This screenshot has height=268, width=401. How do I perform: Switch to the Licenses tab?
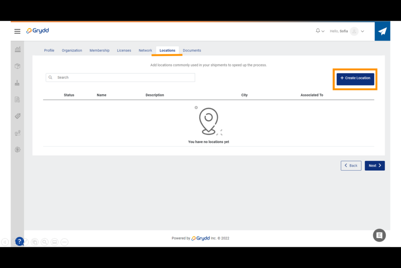click(124, 51)
